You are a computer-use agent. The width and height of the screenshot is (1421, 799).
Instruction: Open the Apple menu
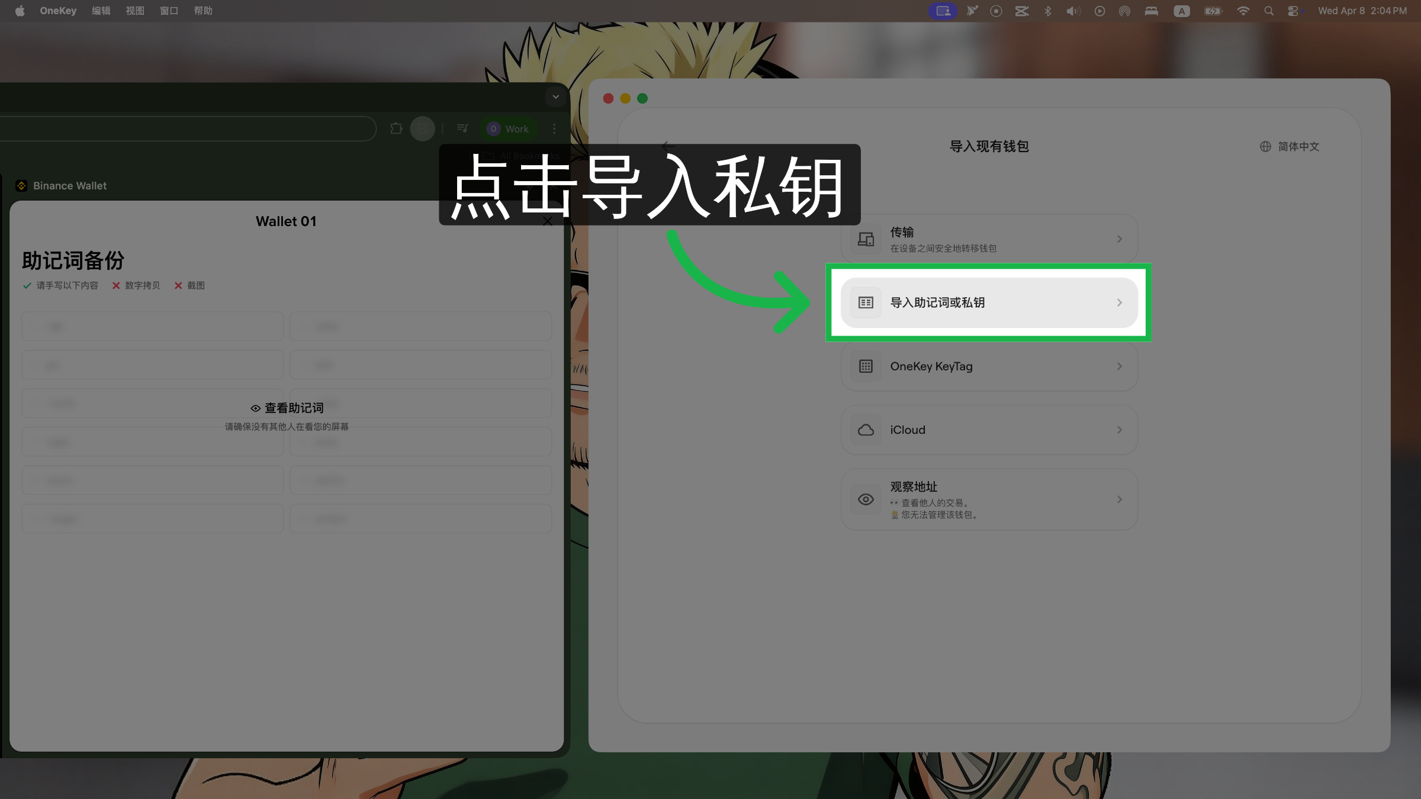click(x=20, y=11)
